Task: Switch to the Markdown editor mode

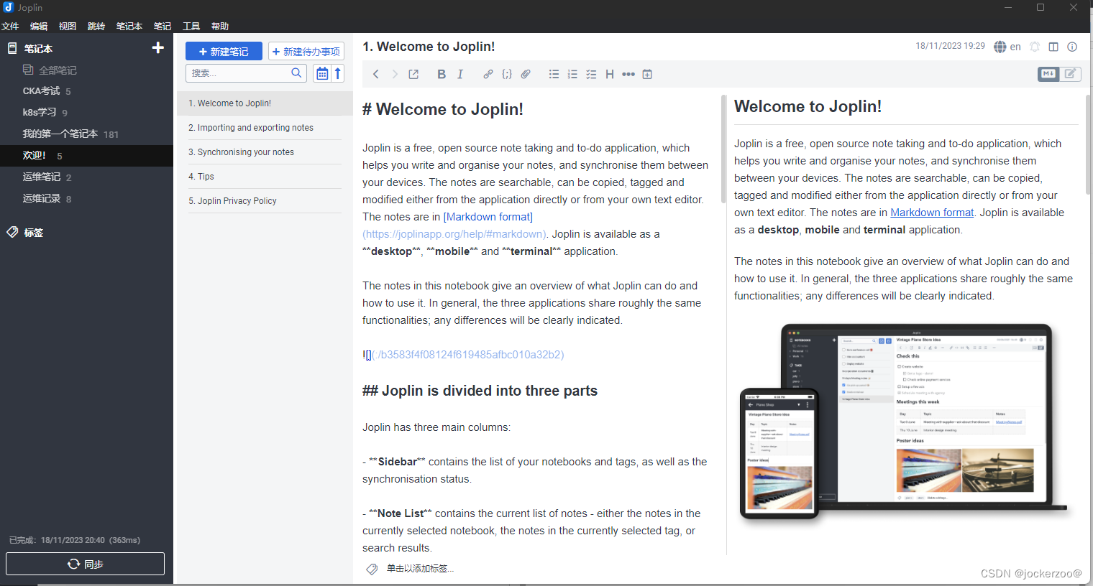Action: tap(1048, 73)
